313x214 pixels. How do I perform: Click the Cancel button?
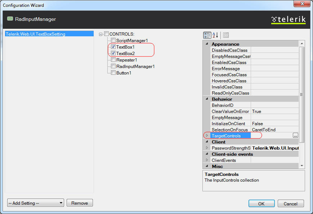[x=291, y=204]
